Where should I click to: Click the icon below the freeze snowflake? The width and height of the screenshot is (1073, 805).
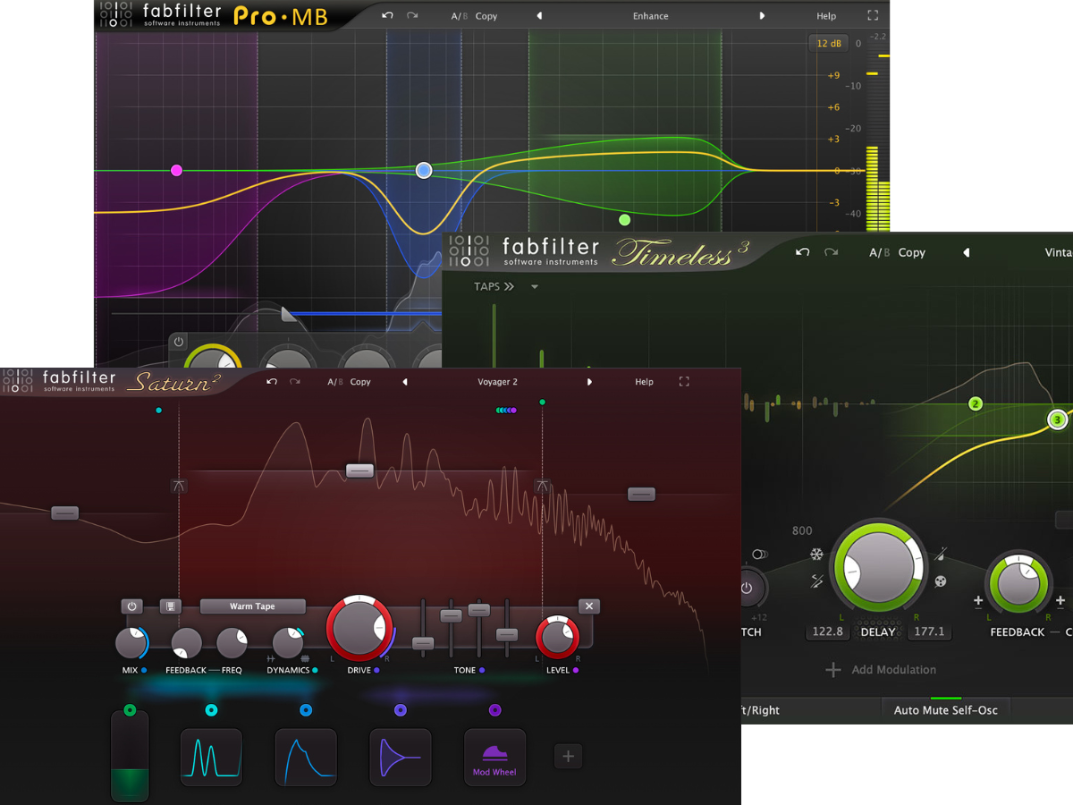point(816,581)
